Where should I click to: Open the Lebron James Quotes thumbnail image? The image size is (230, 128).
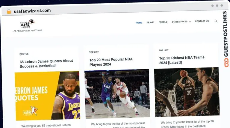pyautogui.click(x=47, y=95)
